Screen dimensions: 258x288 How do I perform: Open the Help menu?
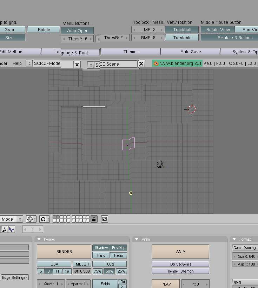(17, 63)
